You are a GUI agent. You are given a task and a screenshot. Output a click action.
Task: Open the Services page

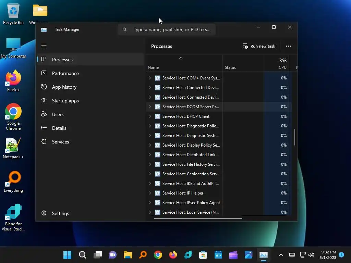90,142
